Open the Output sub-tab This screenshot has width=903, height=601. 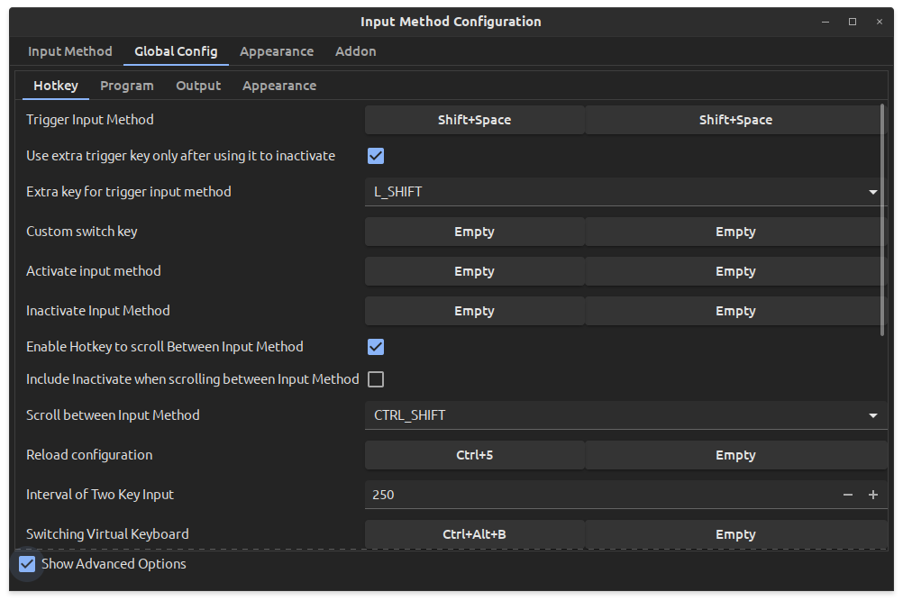coord(198,86)
